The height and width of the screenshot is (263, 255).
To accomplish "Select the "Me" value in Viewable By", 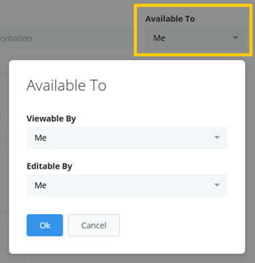I will tap(40, 138).
